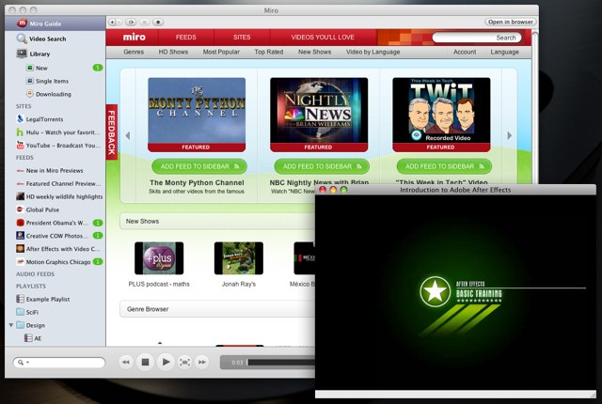Open Most Popular page

point(221,52)
